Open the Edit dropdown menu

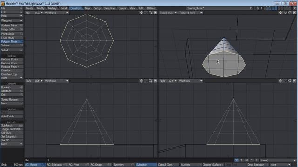pyautogui.click(x=12, y=12)
